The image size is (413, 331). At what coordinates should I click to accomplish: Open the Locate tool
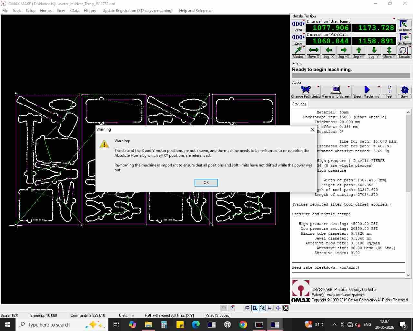pyautogui.click(x=404, y=53)
